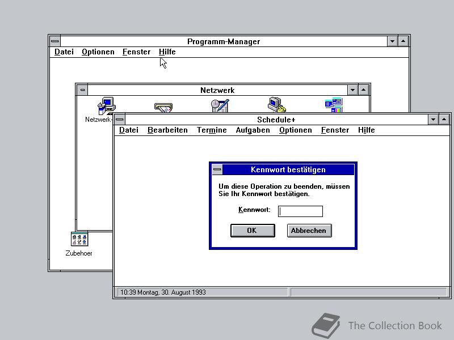Minimize the Programm-Manager window
Image resolution: width=454 pixels, height=340 pixels.
click(392, 41)
